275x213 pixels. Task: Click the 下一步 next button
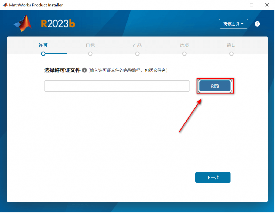tap(213, 177)
